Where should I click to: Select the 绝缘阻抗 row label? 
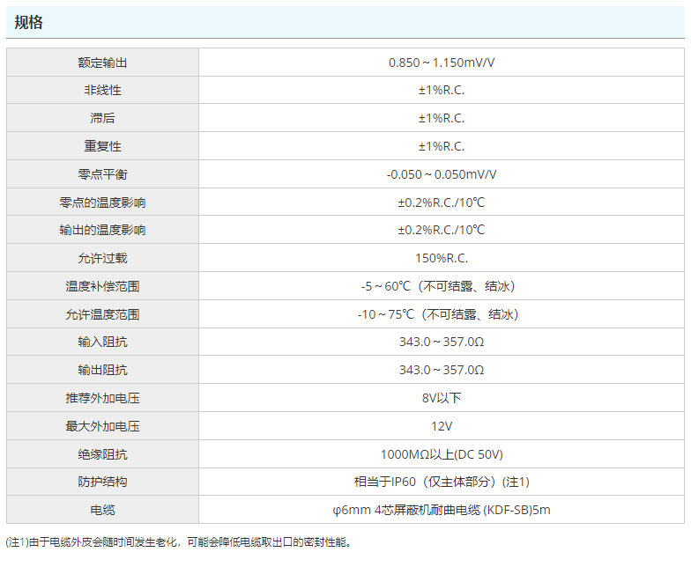click(102, 454)
